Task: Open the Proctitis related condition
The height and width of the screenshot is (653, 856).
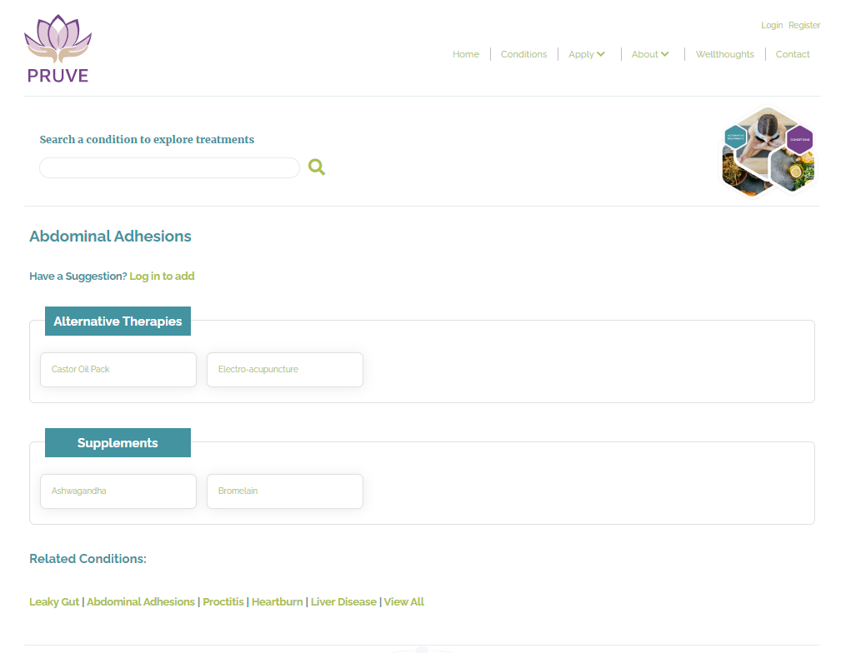Action: click(x=223, y=601)
